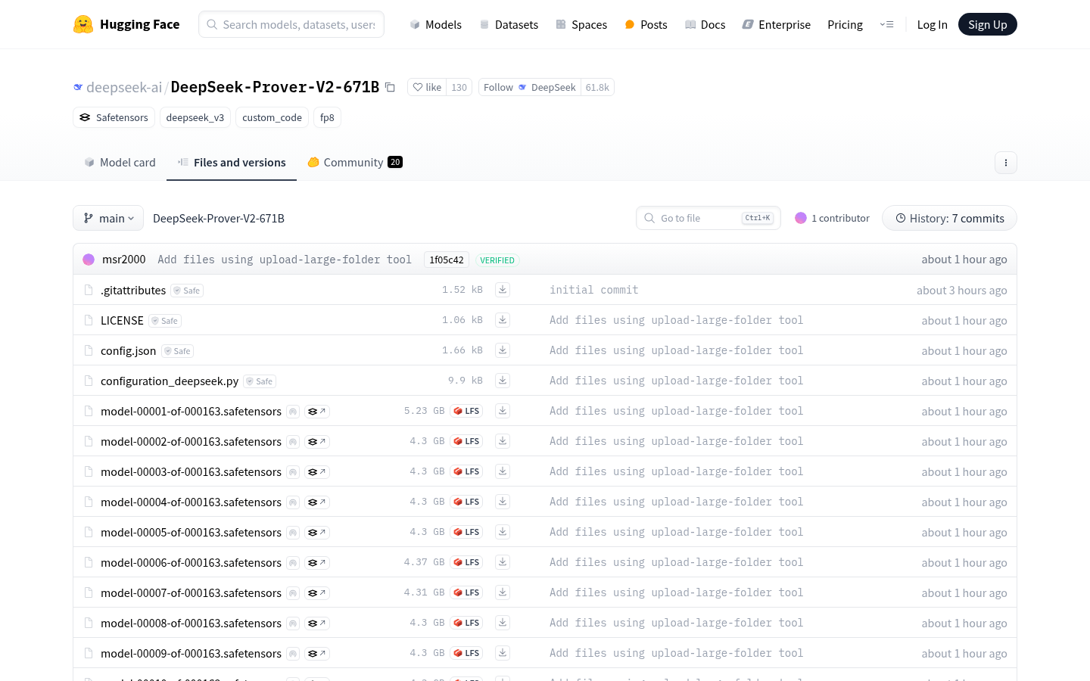The height and width of the screenshot is (681, 1090).
Task: Open safetensors viewer for model-00008 file
Action: (x=317, y=623)
